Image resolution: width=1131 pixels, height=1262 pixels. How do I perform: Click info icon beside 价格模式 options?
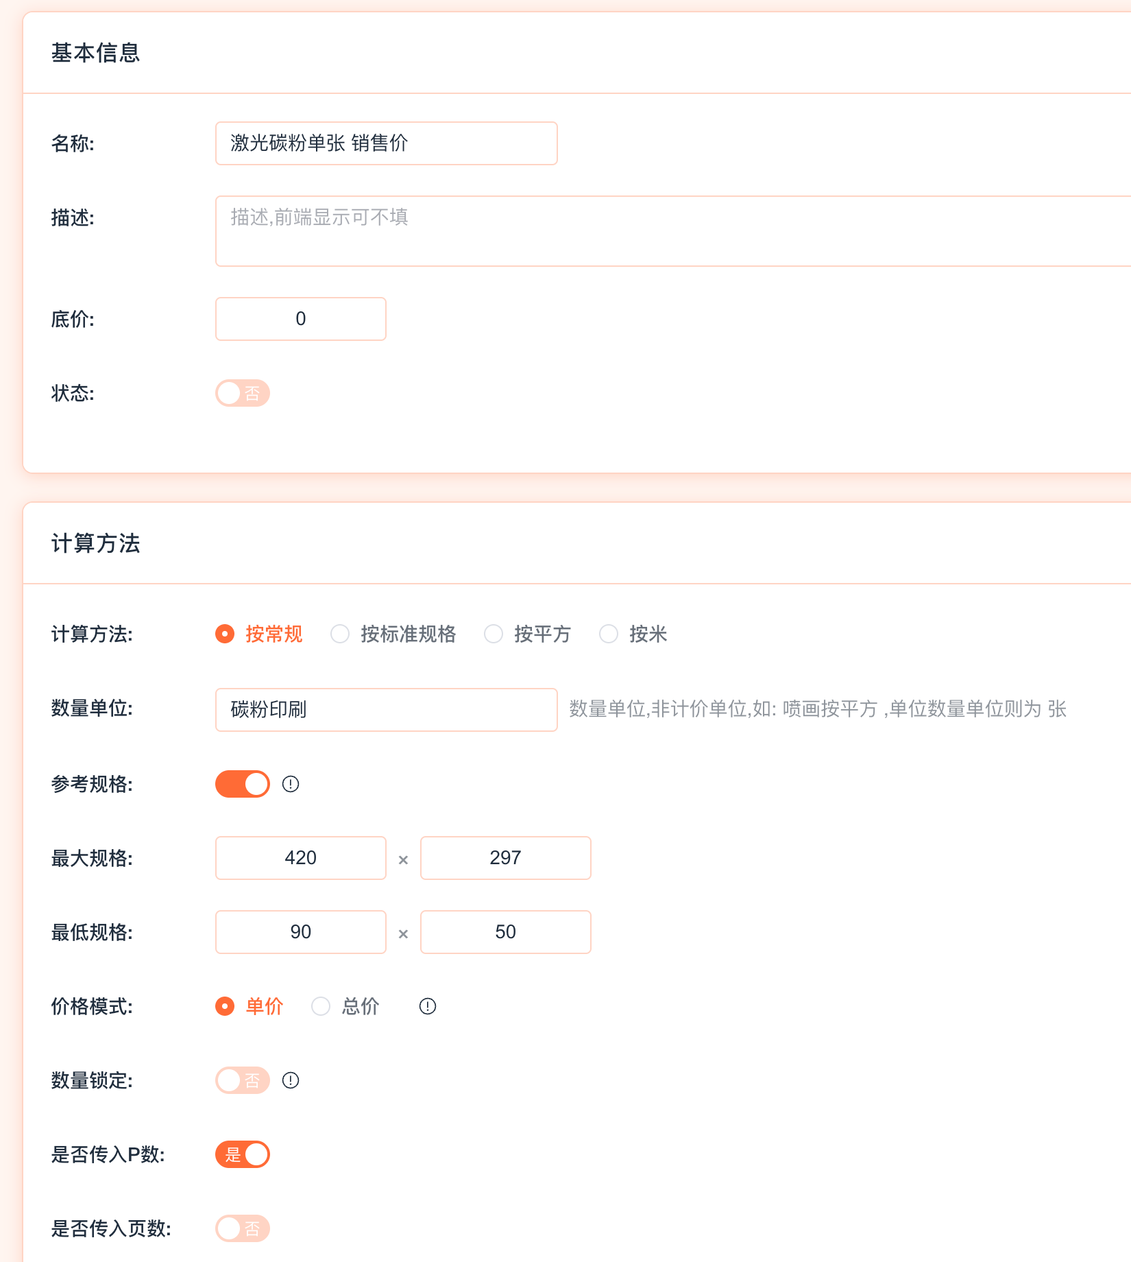[x=428, y=1006]
